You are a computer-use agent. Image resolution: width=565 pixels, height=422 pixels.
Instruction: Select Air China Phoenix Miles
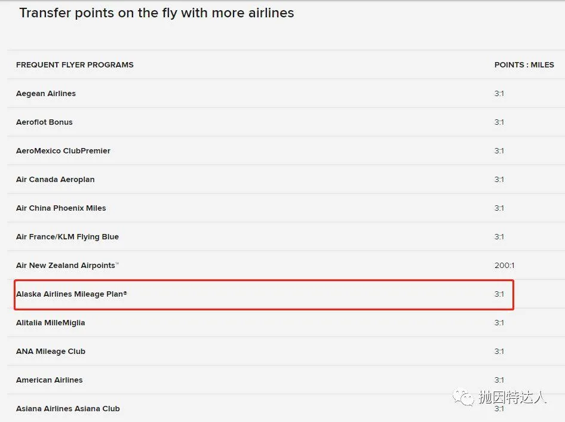[x=61, y=208]
